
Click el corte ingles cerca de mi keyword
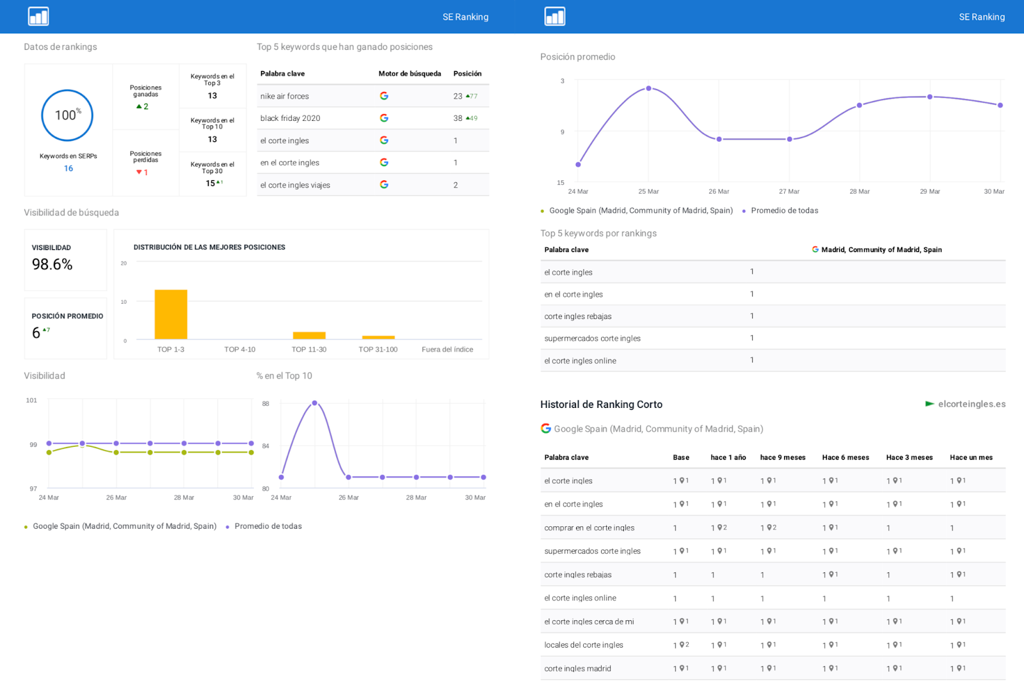pyautogui.click(x=589, y=621)
